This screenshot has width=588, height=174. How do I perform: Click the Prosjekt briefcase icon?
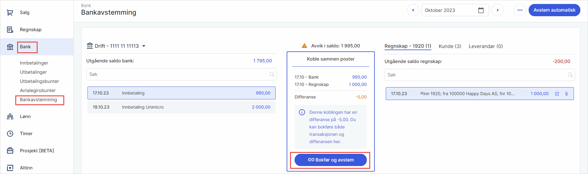(10, 151)
